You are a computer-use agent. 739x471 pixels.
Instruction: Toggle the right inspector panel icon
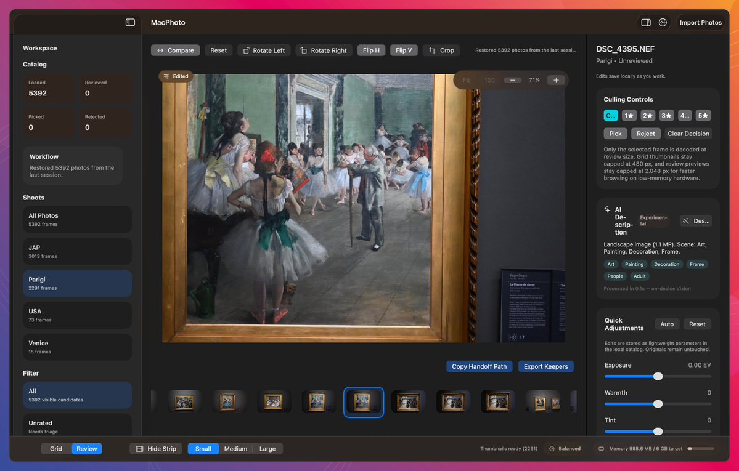[x=646, y=23]
